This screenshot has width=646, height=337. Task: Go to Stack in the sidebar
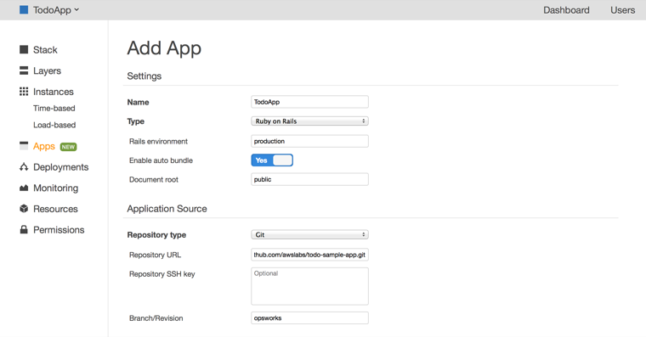click(x=45, y=50)
